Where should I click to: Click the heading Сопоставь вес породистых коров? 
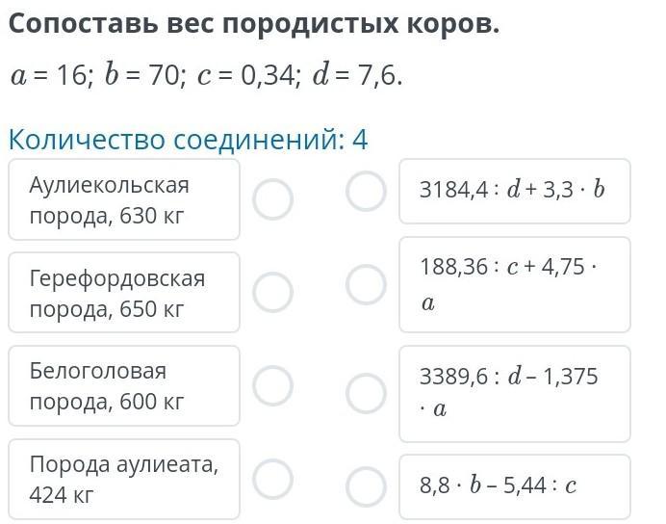coord(254,24)
